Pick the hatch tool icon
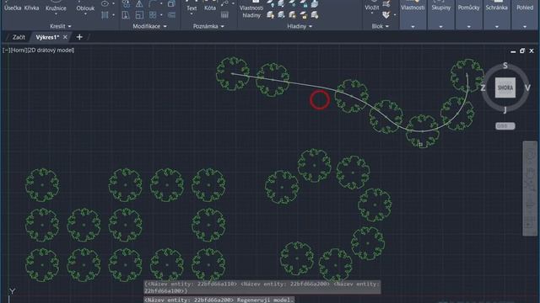This screenshot has height=303, width=540. (105, 15)
